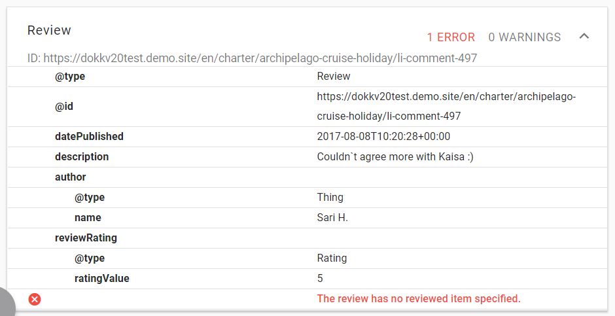This screenshot has width=615, height=316.
Task: Click the reviewRating property row
Action: pyautogui.click(x=307, y=238)
